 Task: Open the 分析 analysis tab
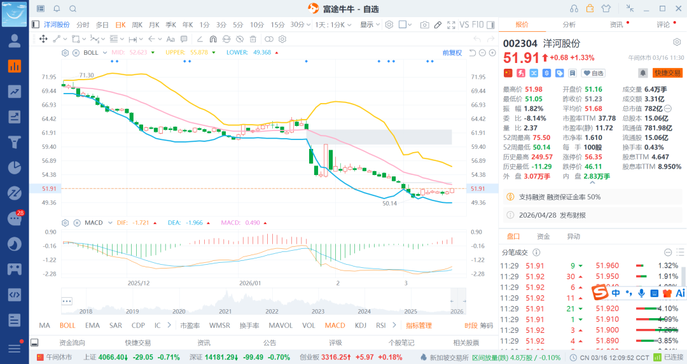(569, 25)
